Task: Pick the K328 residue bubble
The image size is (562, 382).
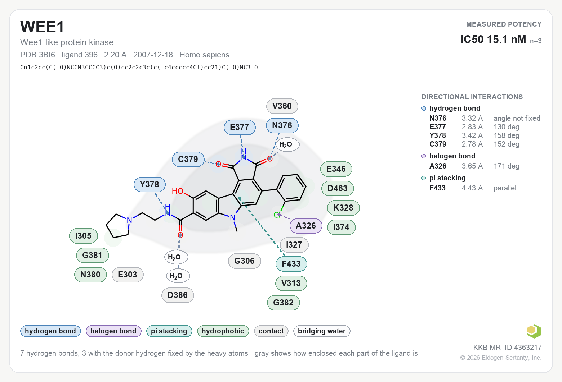Action: click(343, 208)
